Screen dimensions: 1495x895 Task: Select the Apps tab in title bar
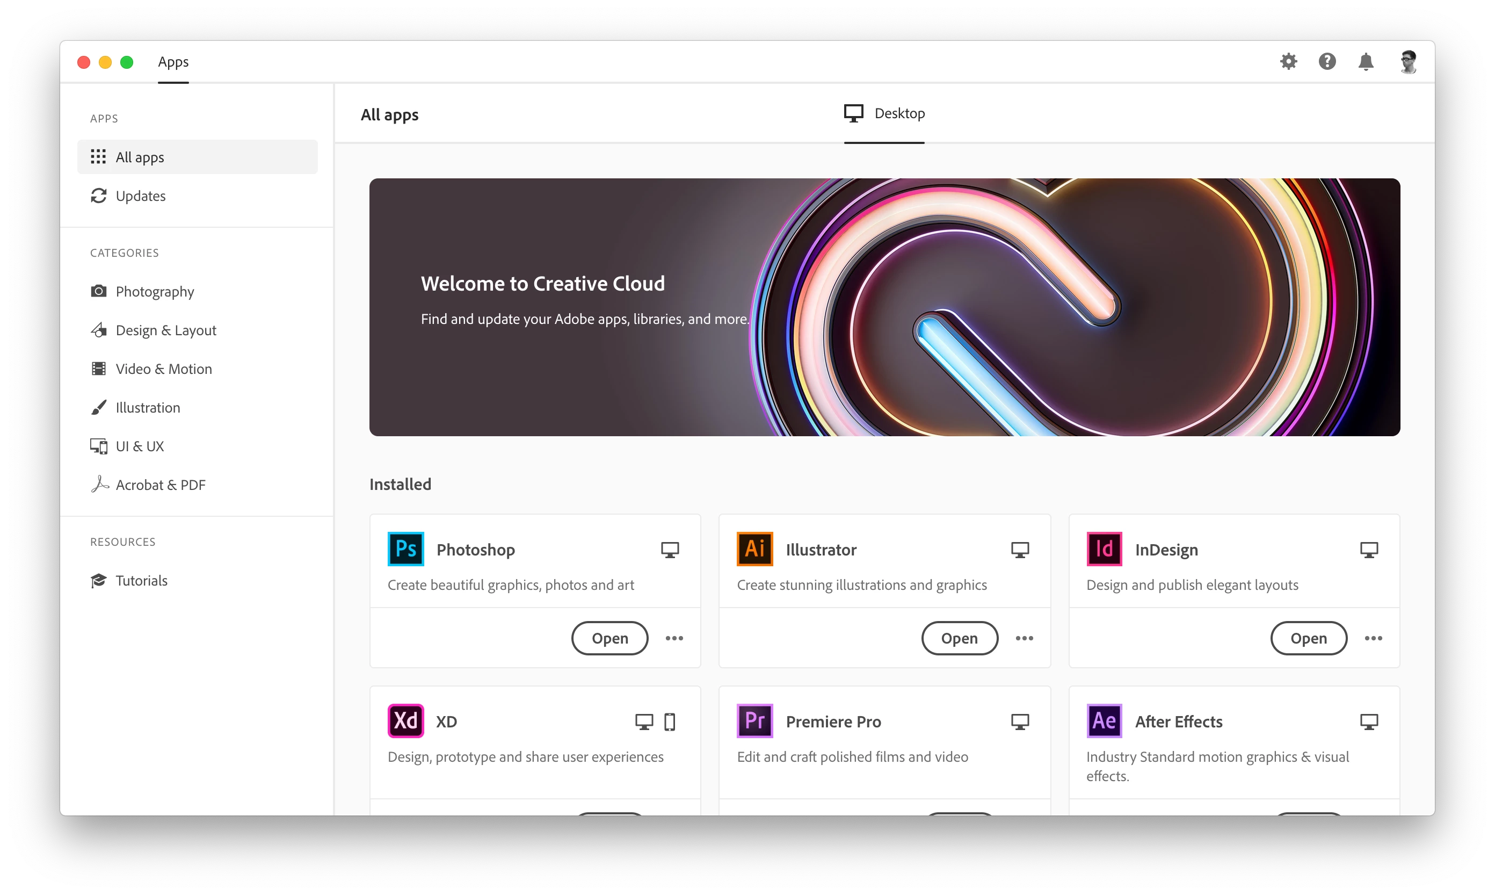point(173,62)
